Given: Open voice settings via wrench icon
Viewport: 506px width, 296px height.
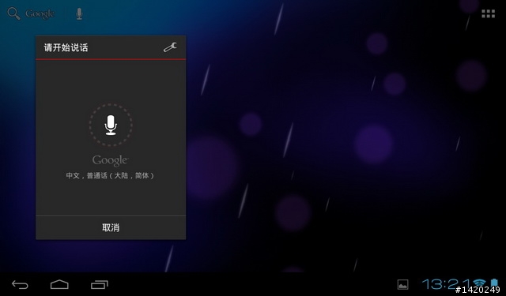Looking at the screenshot, I should click(170, 47).
